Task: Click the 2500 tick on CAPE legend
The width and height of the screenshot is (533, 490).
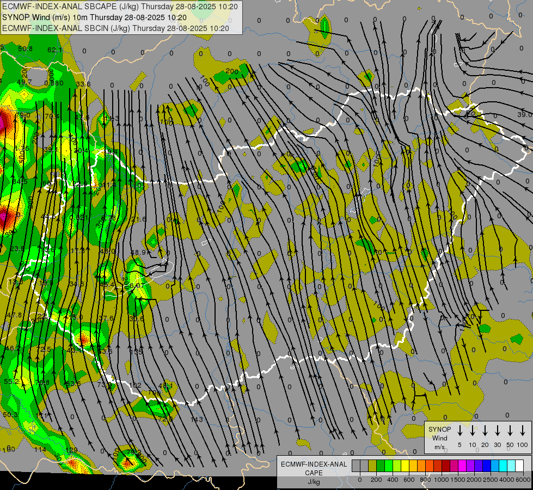Action: click(490, 480)
